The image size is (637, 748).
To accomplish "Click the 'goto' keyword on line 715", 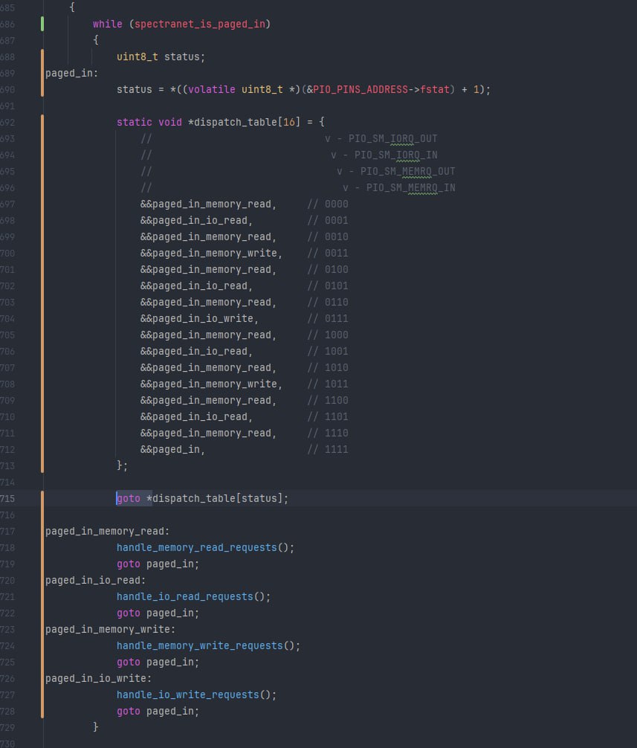I will click(x=129, y=498).
